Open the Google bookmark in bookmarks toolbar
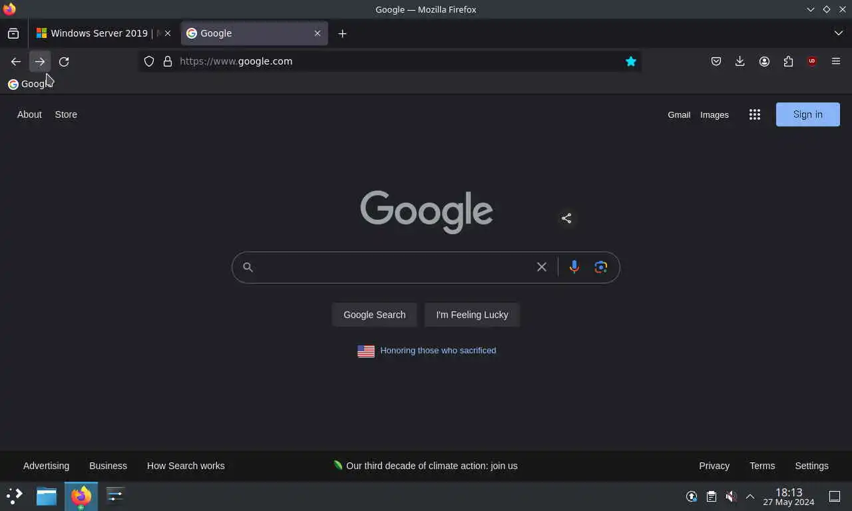 [x=31, y=84]
